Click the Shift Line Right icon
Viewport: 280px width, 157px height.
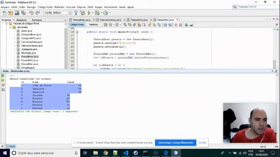click(x=170, y=25)
